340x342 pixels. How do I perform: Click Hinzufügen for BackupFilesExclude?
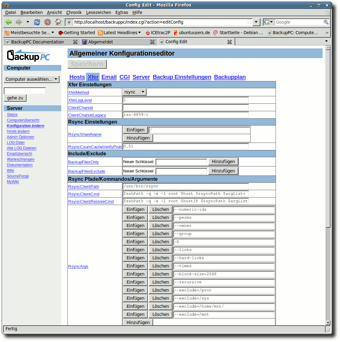point(223,171)
